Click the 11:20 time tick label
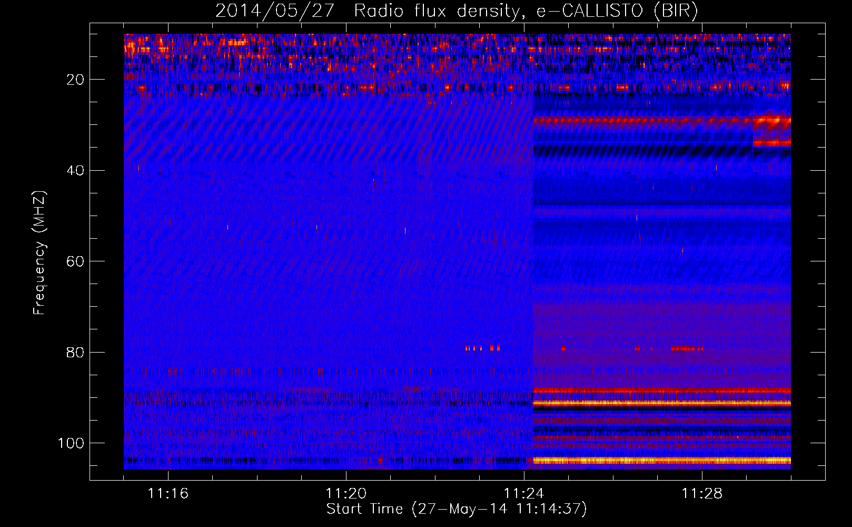Image resolution: width=852 pixels, height=527 pixels. [346, 494]
